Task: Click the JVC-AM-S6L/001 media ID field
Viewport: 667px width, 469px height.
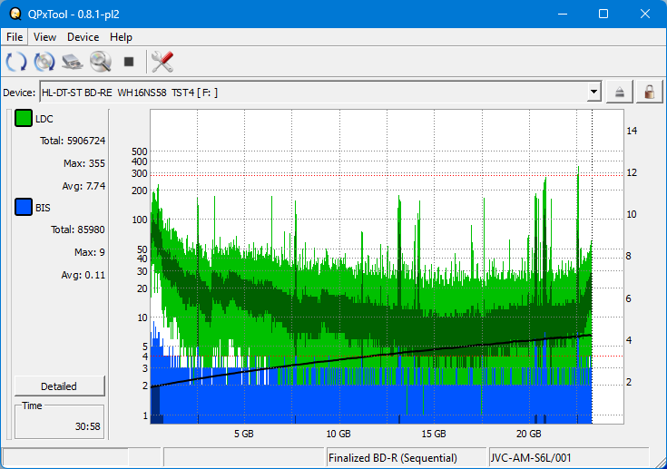Action: 567,458
